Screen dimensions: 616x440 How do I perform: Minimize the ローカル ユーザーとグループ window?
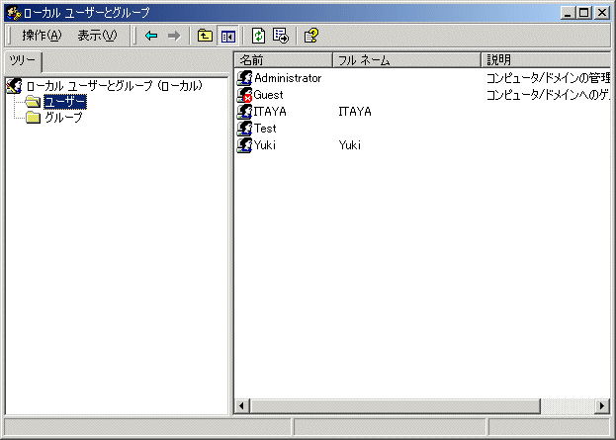tap(567, 13)
